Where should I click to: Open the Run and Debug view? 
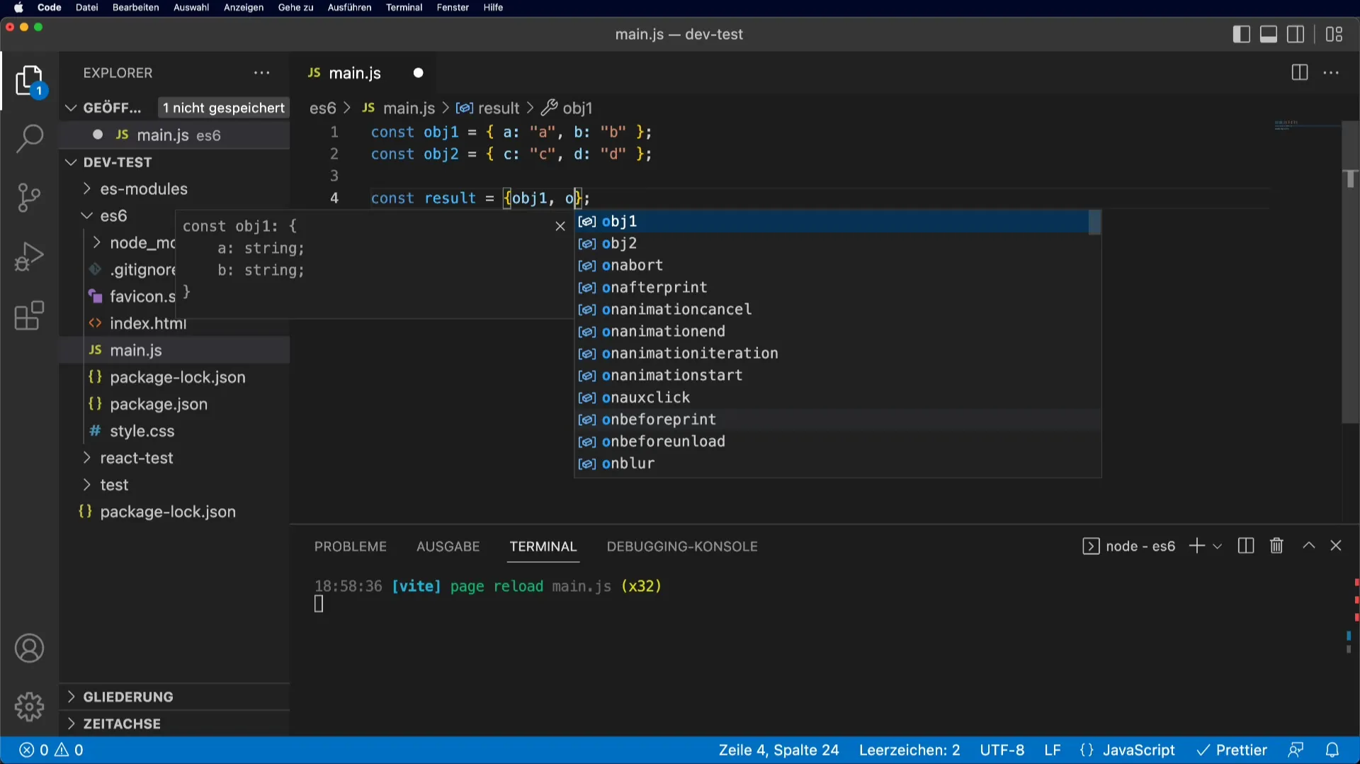point(29,257)
